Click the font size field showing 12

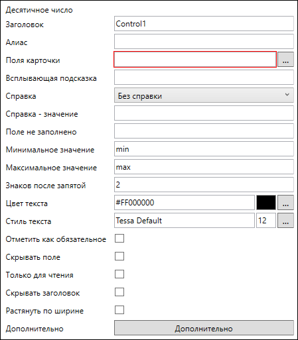[x=266, y=220]
